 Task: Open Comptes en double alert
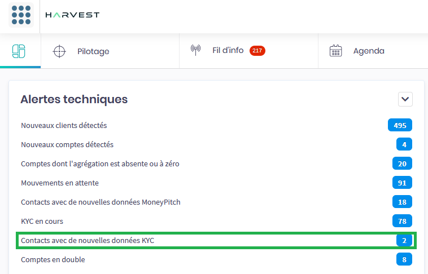pos(53,259)
